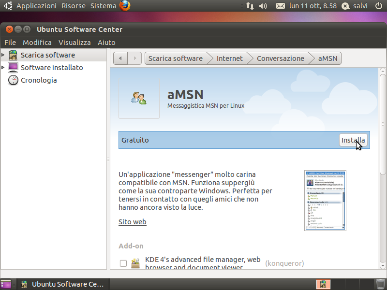Click the show desktop icon in bottom panel

6,284
